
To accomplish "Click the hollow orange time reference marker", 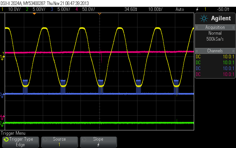I will coord(99,14).
